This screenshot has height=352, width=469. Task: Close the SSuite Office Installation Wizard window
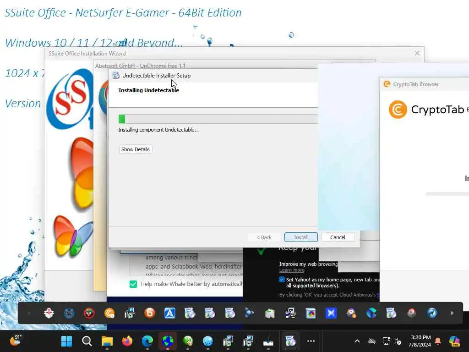tap(417, 53)
